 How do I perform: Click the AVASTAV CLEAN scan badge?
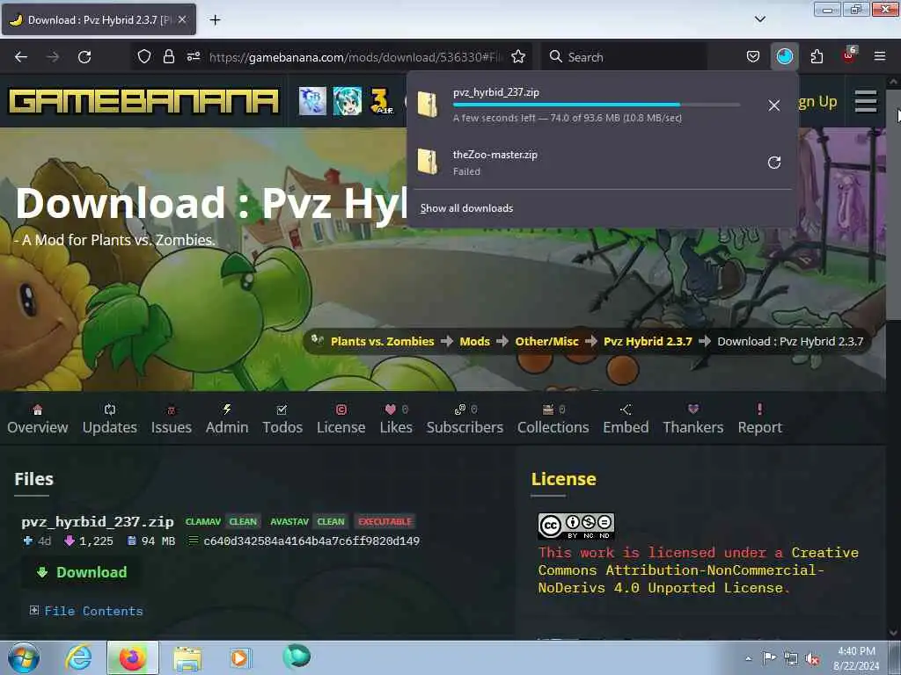(307, 522)
